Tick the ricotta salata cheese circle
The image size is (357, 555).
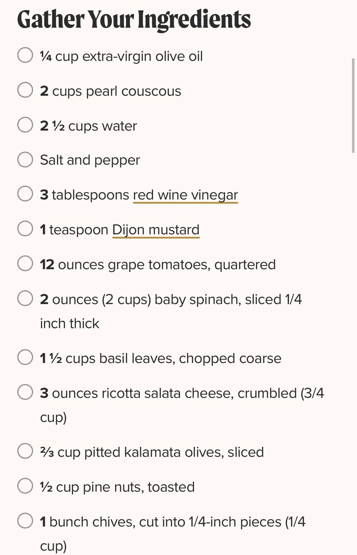click(x=25, y=392)
